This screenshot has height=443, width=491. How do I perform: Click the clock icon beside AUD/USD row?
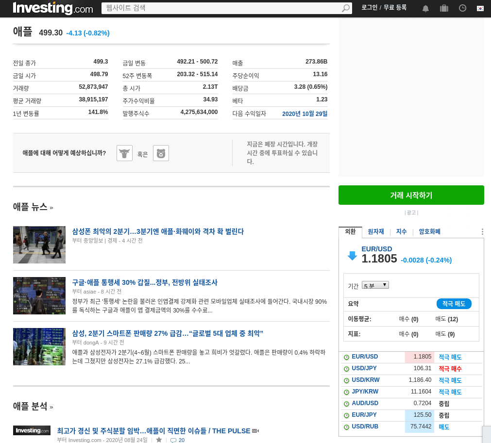coord(346,404)
